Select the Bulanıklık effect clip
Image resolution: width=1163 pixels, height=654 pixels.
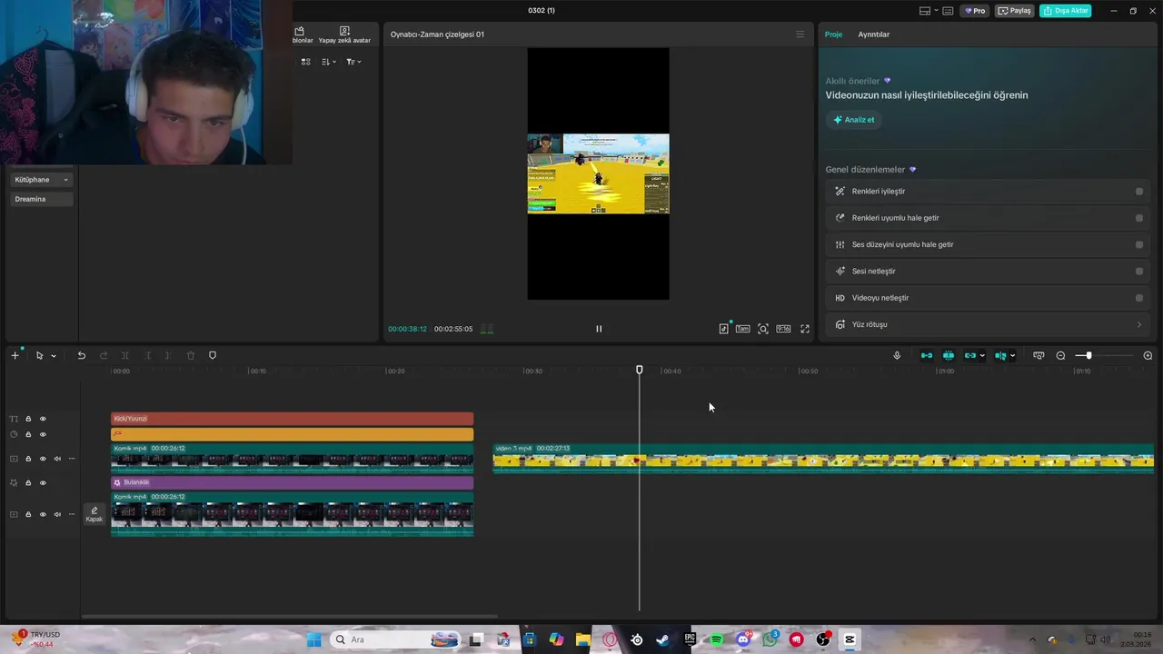click(292, 482)
